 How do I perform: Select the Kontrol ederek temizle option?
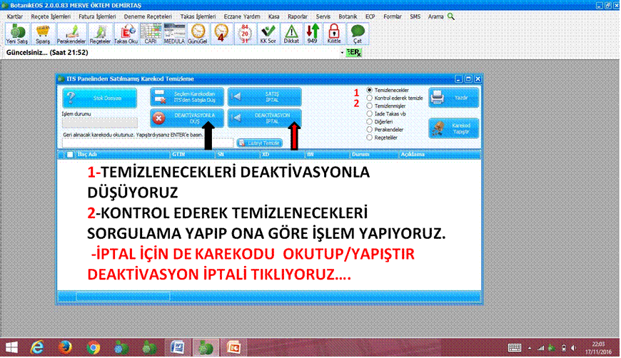(x=369, y=98)
